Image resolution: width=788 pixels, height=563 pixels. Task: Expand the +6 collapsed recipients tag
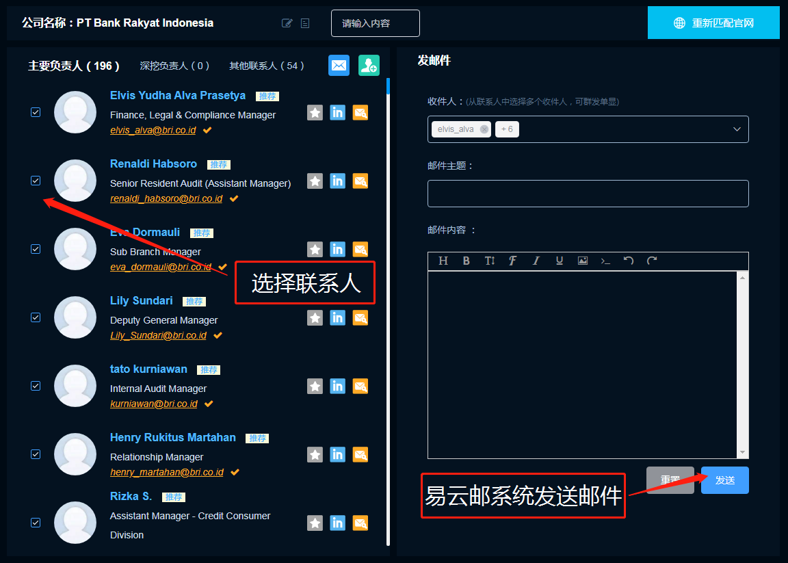coord(507,129)
